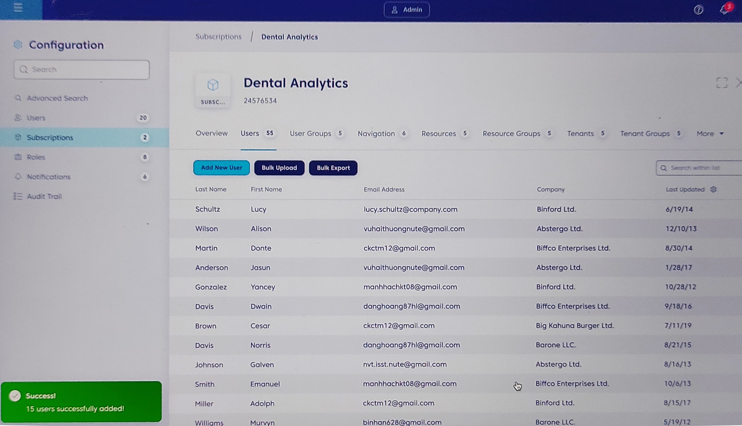This screenshot has height=426, width=742.
Task: Switch to the Resource Groups tab
Action: 511,134
